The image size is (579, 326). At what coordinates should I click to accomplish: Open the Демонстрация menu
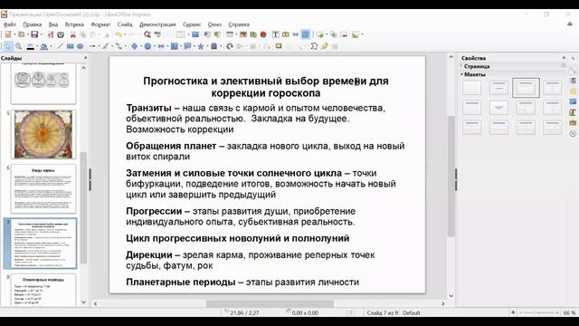point(157,24)
